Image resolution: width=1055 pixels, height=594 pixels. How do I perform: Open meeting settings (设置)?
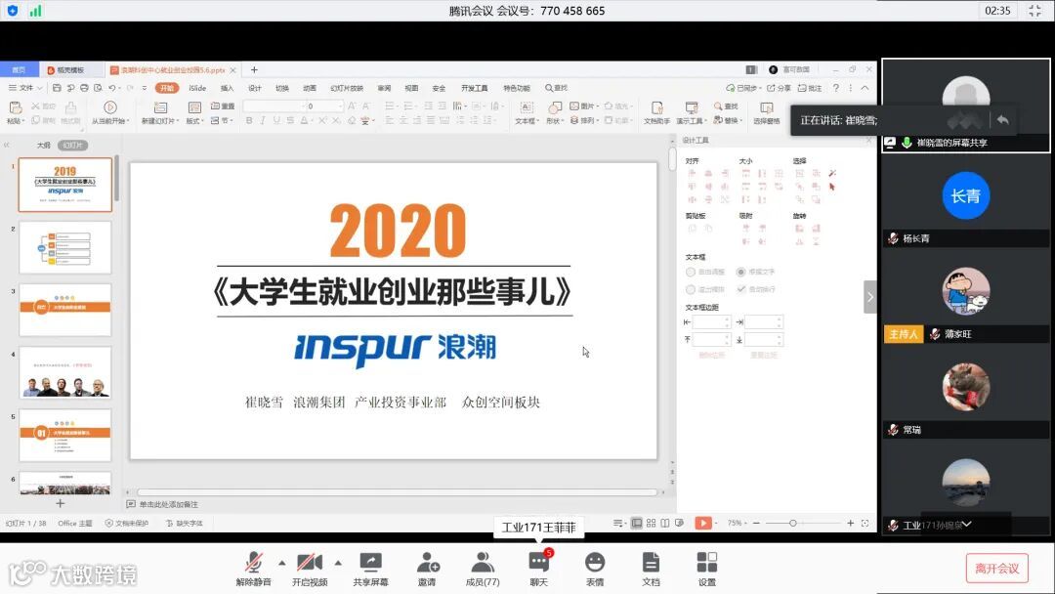pyautogui.click(x=706, y=570)
